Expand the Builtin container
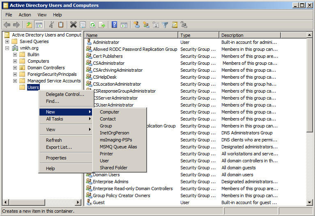Image resolution: width=315 pixels, height=216 pixels. (15, 55)
